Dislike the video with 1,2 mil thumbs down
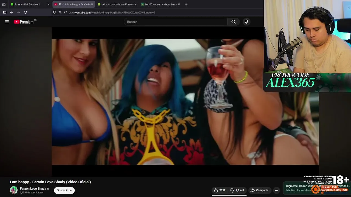Screen dimensions: 351x197 pos(237,190)
